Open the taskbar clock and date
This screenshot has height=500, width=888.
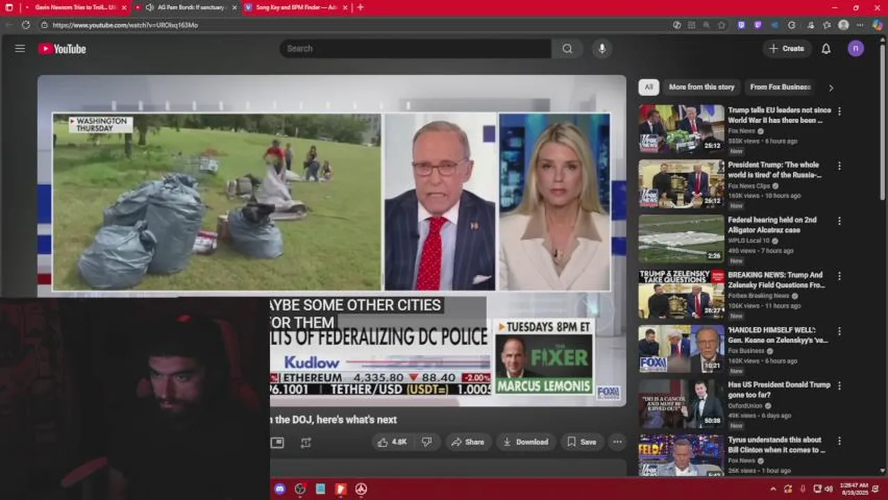(854, 489)
